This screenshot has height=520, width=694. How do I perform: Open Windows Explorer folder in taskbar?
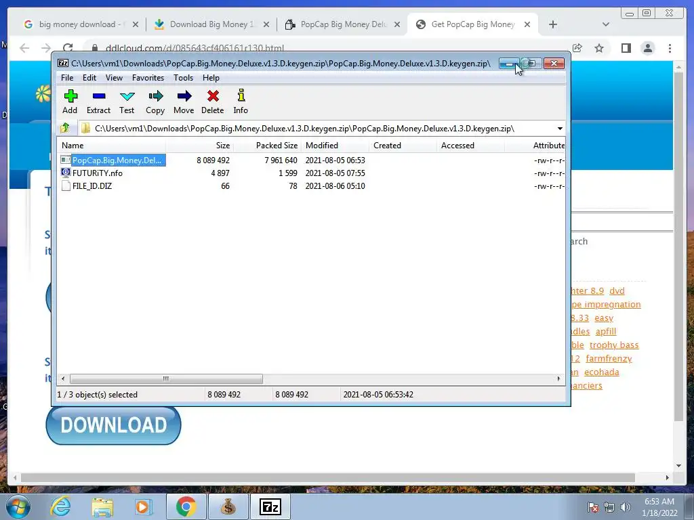[102, 506]
